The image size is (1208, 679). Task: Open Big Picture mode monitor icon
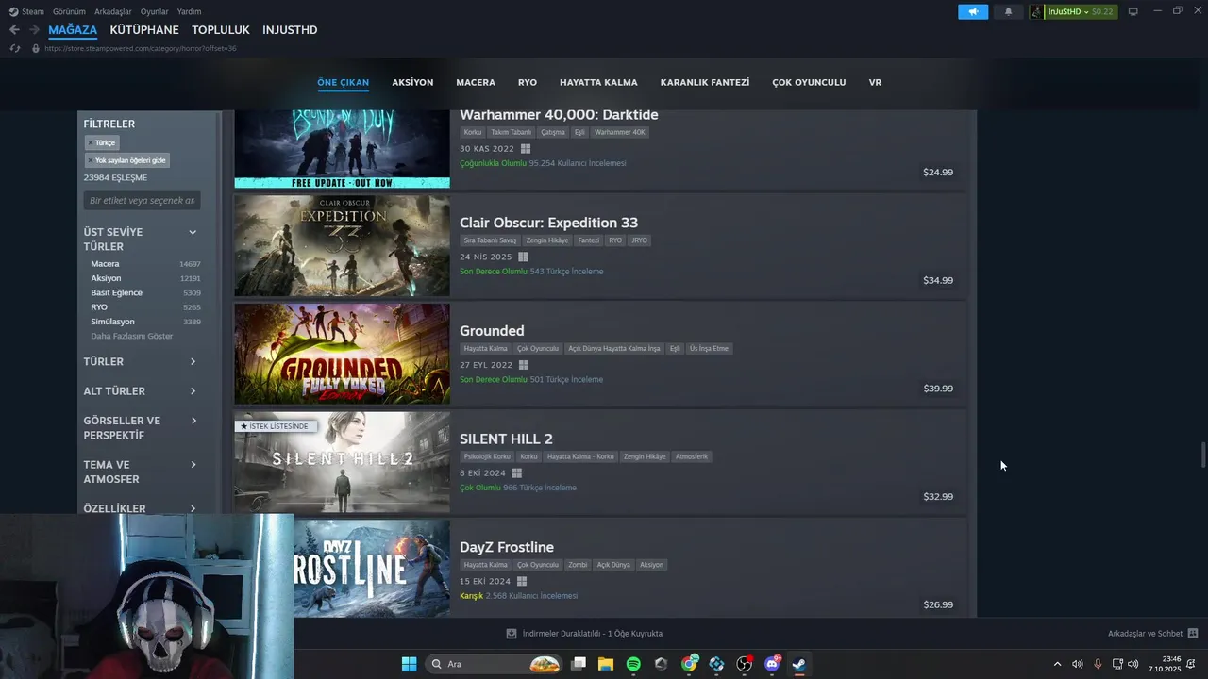[x=1133, y=11]
